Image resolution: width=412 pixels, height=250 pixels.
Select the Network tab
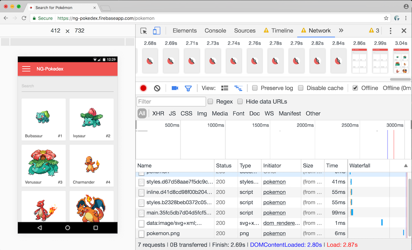316,31
